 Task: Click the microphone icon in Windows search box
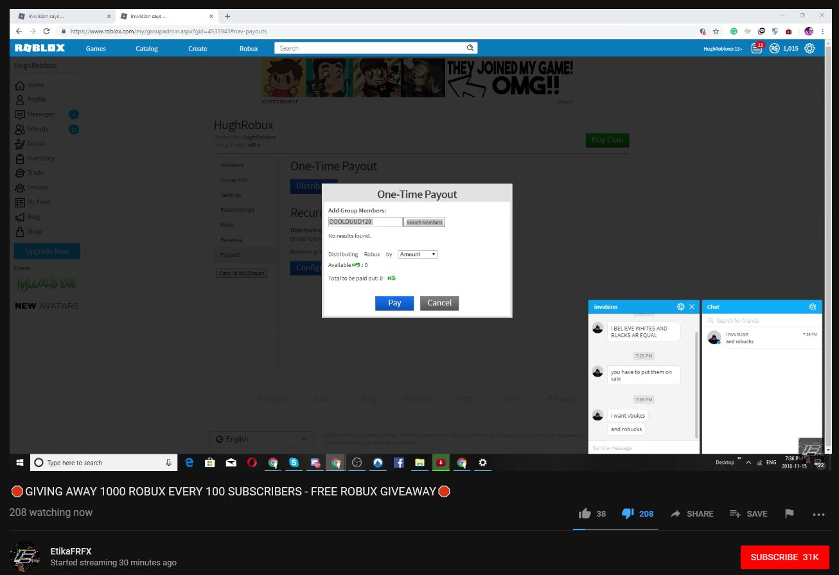coord(169,462)
